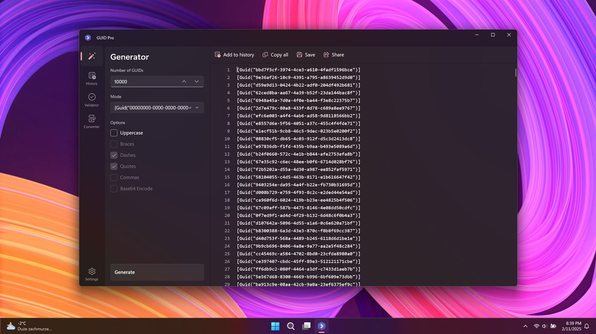The image size is (596, 334).
Task: Select the Generator wand tool
Action: pyautogui.click(x=92, y=56)
